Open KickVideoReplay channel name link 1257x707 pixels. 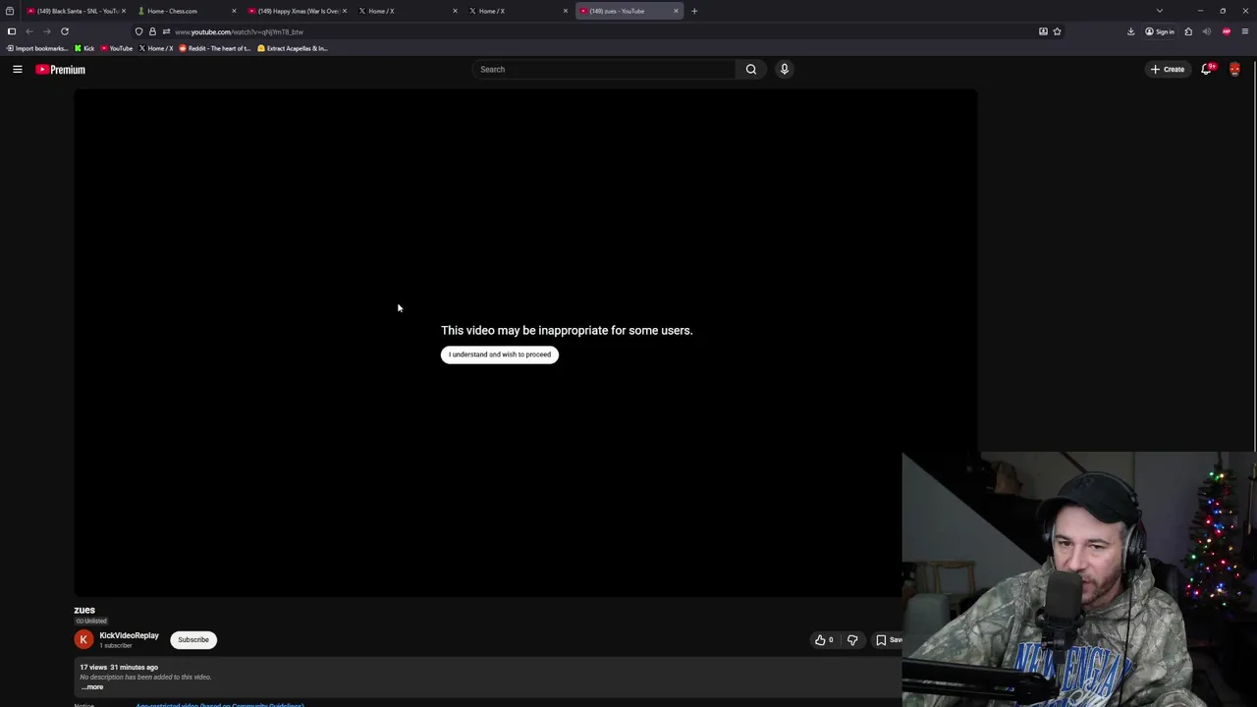(x=129, y=635)
